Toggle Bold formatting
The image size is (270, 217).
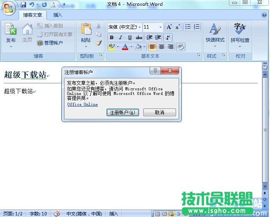(x=112, y=38)
